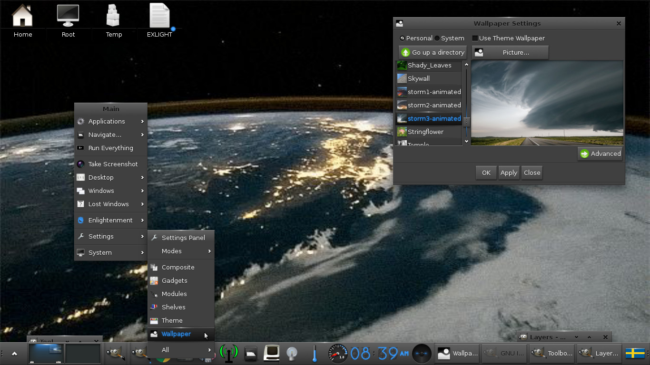Select the Personal radio button
The image size is (650, 365).
point(403,38)
